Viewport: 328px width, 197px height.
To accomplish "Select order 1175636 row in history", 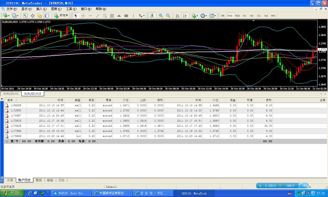I will coord(16,126).
